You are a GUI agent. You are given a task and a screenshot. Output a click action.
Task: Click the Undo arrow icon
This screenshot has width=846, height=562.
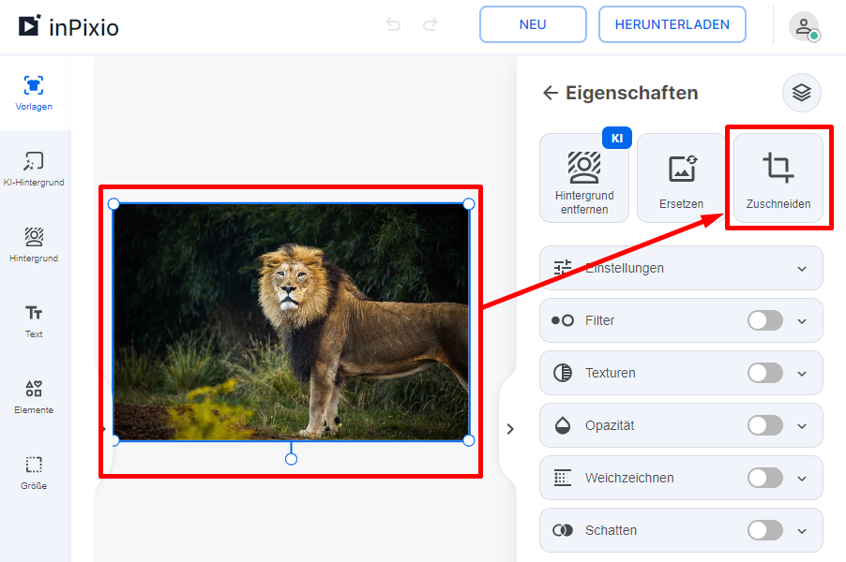(x=393, y=24)
